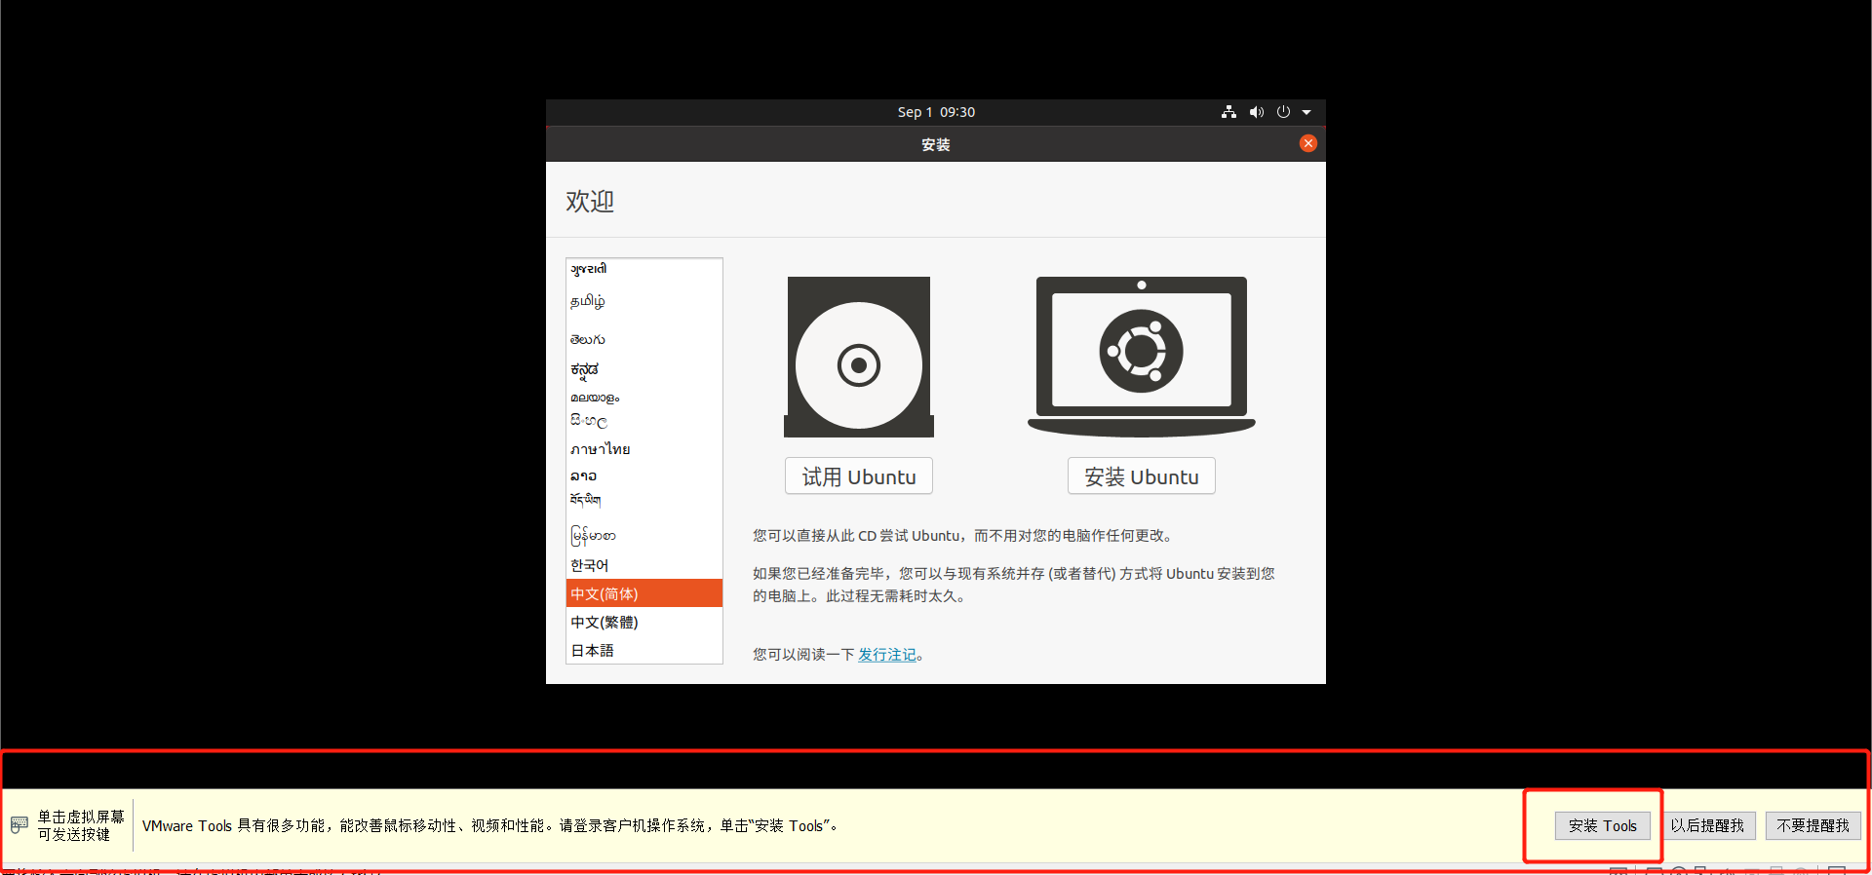The height and width of the screenshot is (875, 1872).
Task: Click the 试用 Ubuntu button
Action: click(x=859, y=476)
